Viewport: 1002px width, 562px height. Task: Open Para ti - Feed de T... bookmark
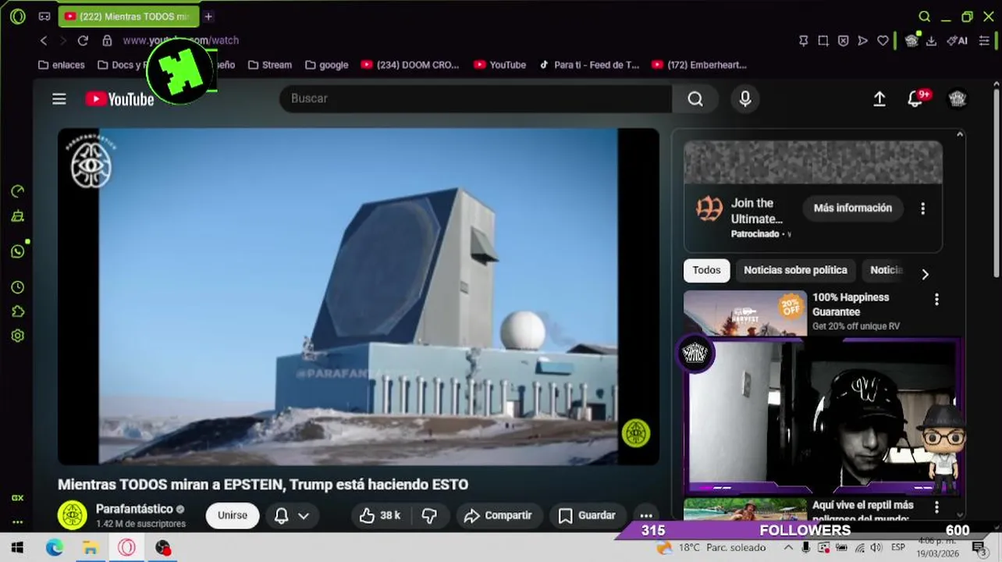pos(589,65)
